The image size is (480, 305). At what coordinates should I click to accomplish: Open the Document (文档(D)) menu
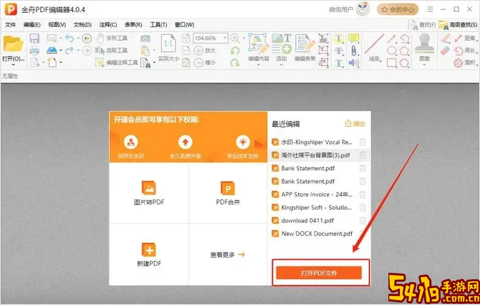point(82,24)
